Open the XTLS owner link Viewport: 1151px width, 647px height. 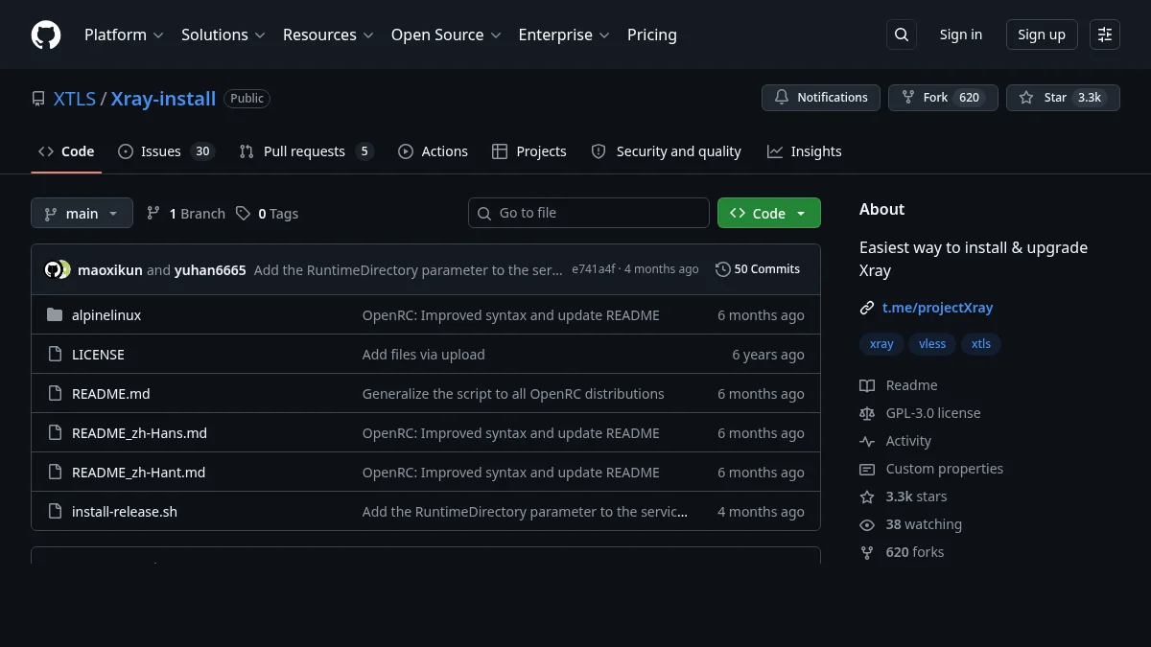coord(75,99)
